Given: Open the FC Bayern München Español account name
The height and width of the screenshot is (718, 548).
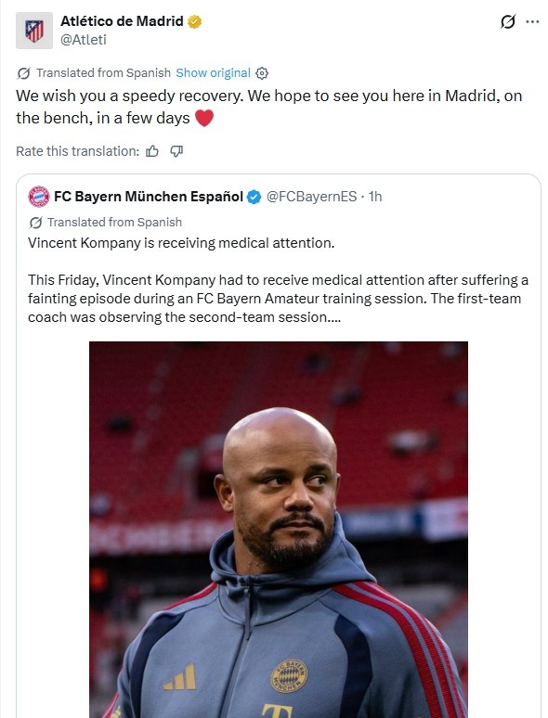Looking at the screenshot, I should click(x=149, y=197).
